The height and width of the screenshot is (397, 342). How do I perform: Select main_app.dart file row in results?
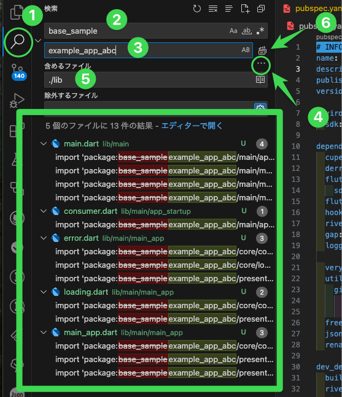(x=157, y=333)
